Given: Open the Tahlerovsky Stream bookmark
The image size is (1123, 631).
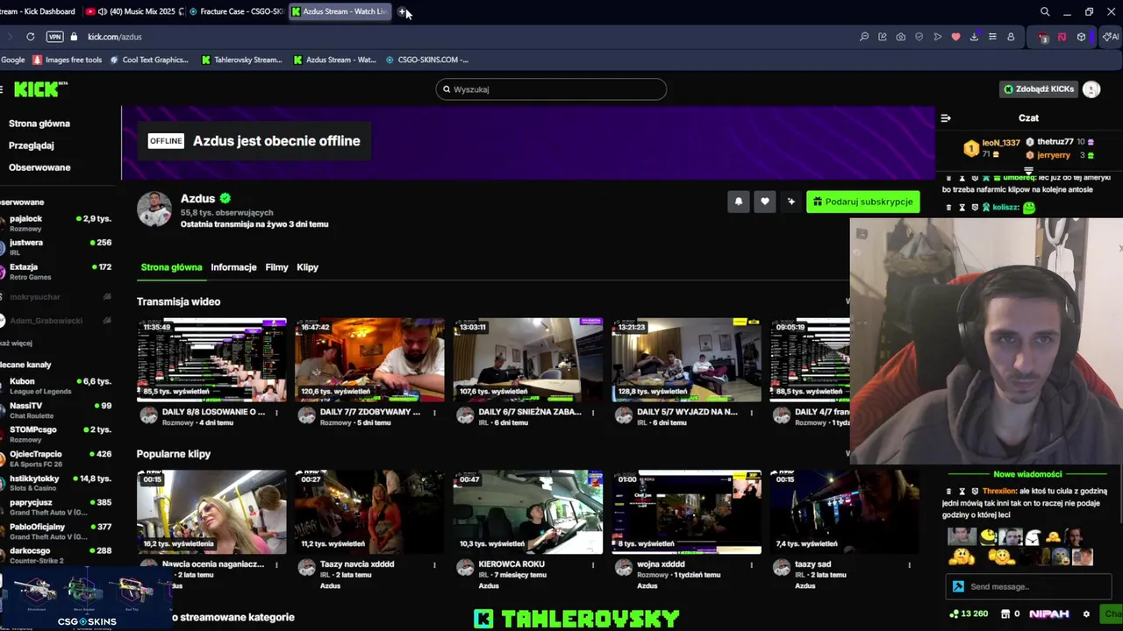Looking at the screenshot, I should coord(242,60).
